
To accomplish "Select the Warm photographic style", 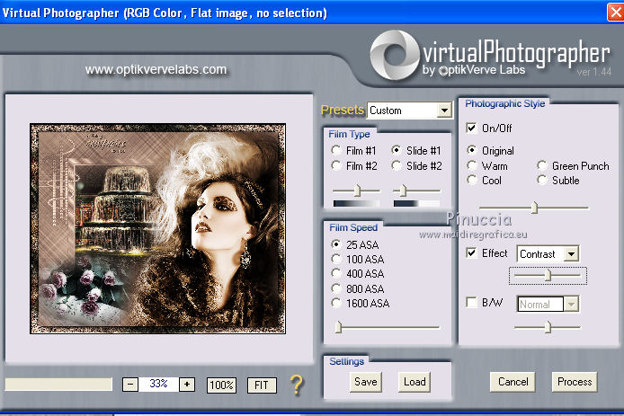I will tap(472, 165).
